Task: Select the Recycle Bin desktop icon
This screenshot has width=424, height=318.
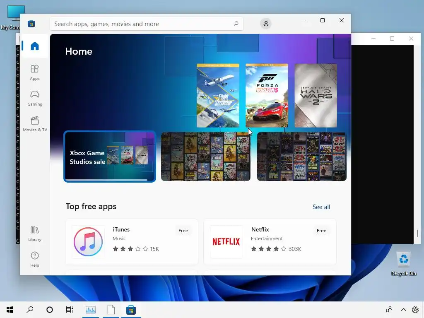Action: [403, 264]
